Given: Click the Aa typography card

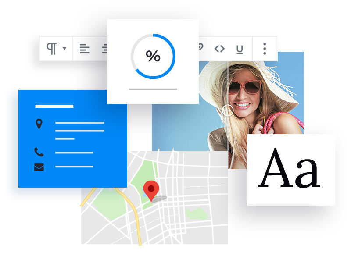Looking at the screenshot, I should [x=290, y=170].
